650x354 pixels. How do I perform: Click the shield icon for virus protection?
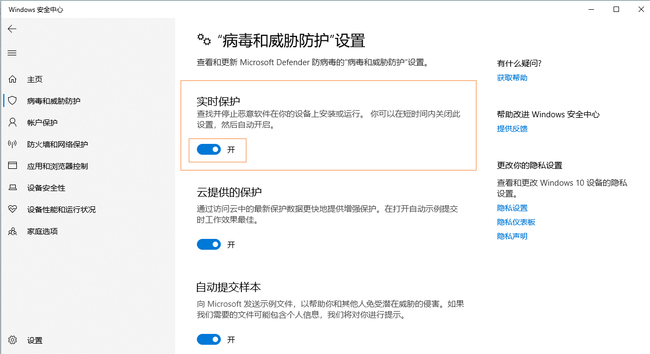tap(13, 100)
